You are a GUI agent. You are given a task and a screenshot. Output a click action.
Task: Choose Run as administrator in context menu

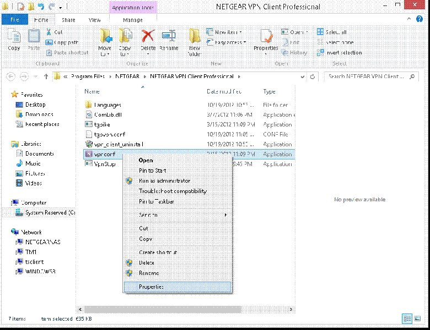pos(178,181)
